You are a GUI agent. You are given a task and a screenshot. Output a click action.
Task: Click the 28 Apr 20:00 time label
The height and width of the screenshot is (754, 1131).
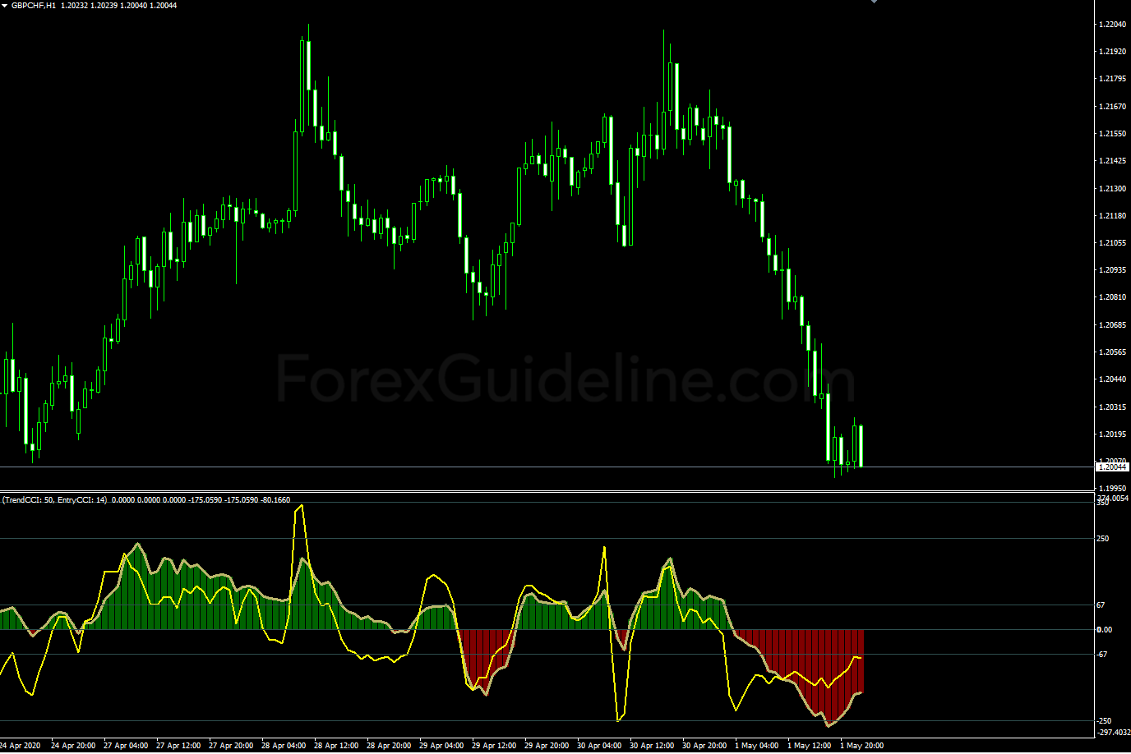point(389,746)
